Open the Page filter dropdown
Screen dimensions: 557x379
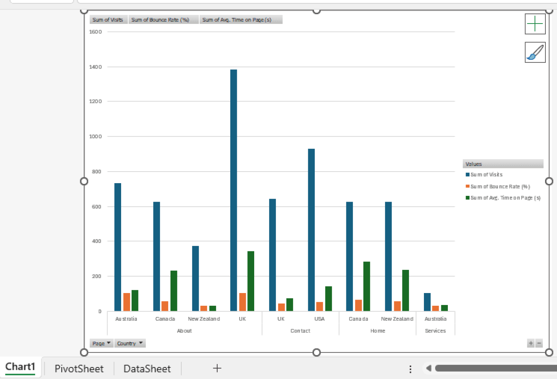[101, 343]
